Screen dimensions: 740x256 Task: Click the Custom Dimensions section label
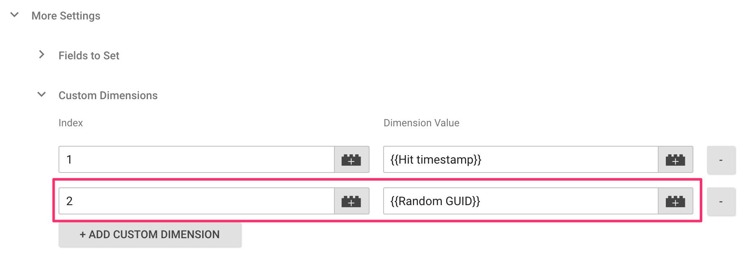[x=108, y=95]
